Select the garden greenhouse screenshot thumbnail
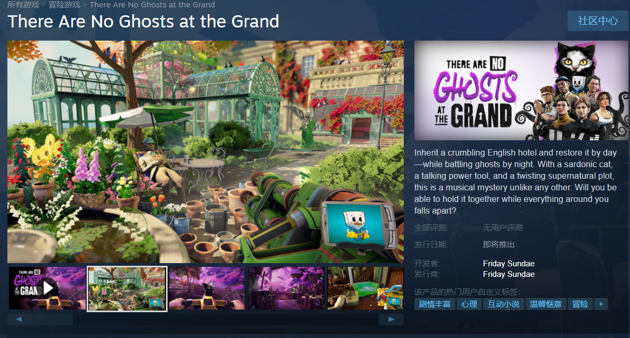Screen dimensions: 630x338 [x=127, y=288]
